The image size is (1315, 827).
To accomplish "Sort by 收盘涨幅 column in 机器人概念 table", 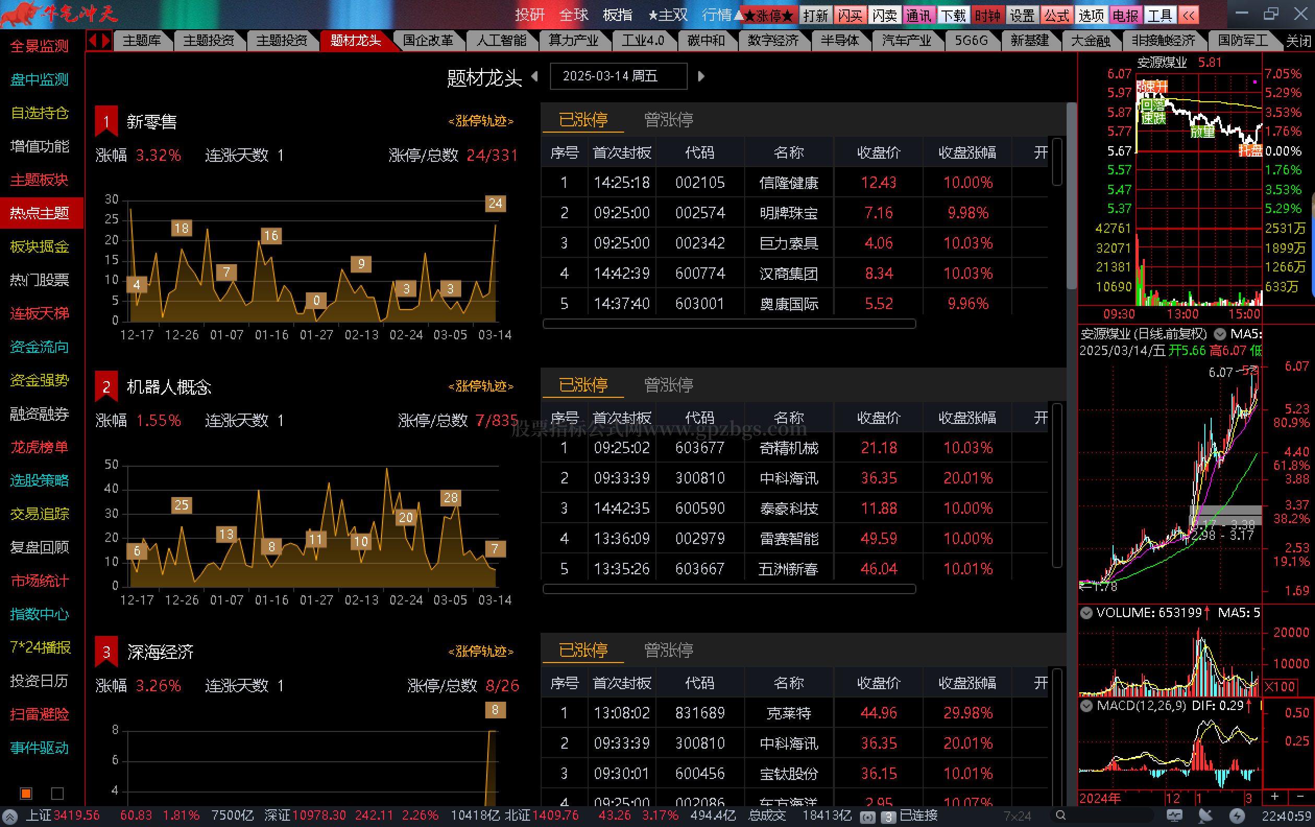I will click(967, 418).
